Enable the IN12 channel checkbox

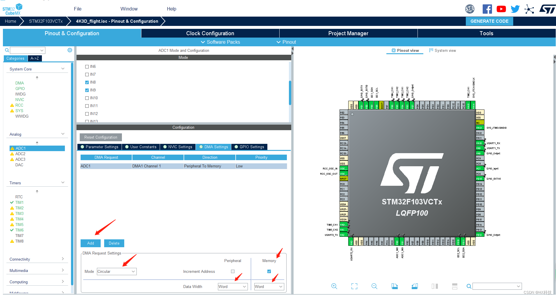coord(87,114)
